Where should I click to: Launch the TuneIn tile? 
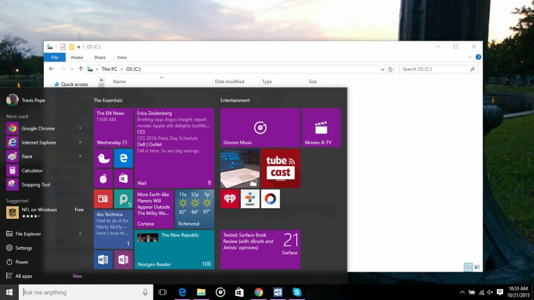tap(250, 198)
